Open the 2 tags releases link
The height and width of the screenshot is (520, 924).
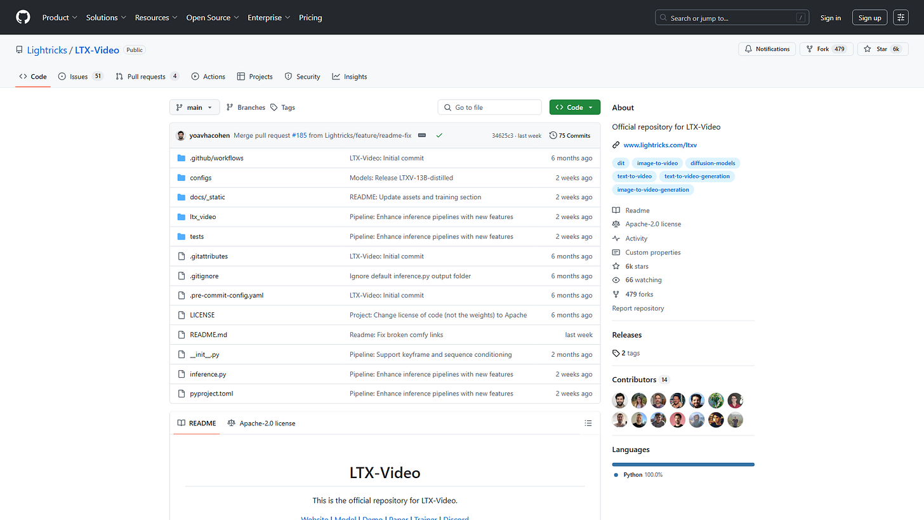(626, 353)
